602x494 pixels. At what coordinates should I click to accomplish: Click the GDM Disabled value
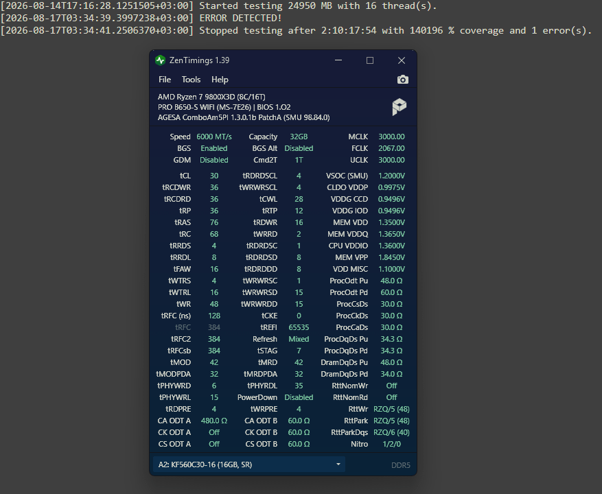(x=214, y=160)
